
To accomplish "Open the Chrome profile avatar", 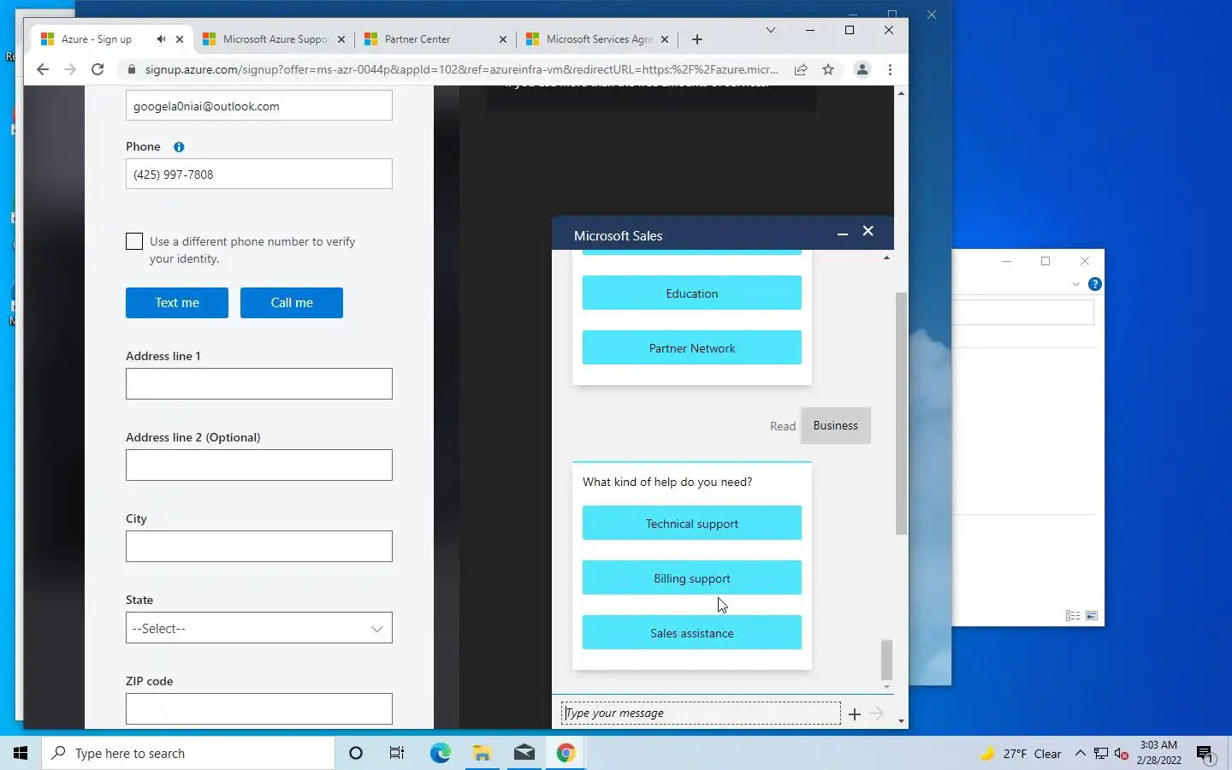I will coord(862,70).
